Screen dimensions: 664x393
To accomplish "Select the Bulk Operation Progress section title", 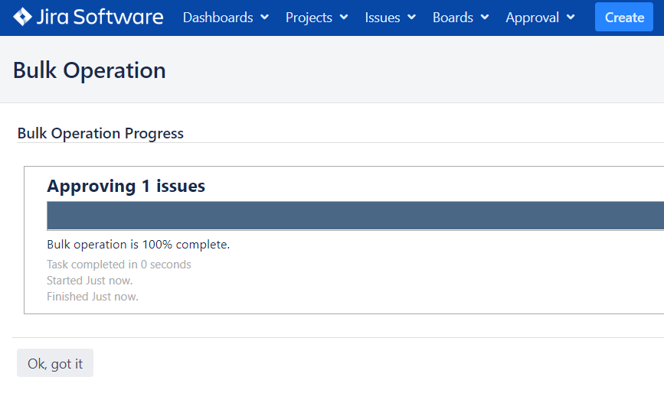I will coord(100,133).
